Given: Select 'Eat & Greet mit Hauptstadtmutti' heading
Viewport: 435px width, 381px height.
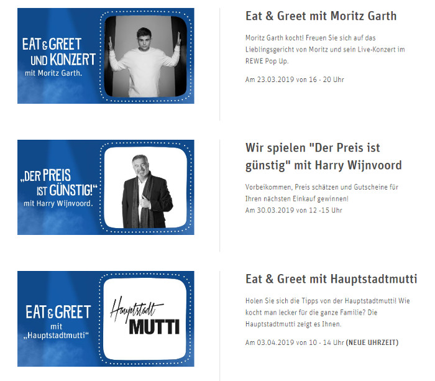Looking at the screenshot, I should [331, 279].
